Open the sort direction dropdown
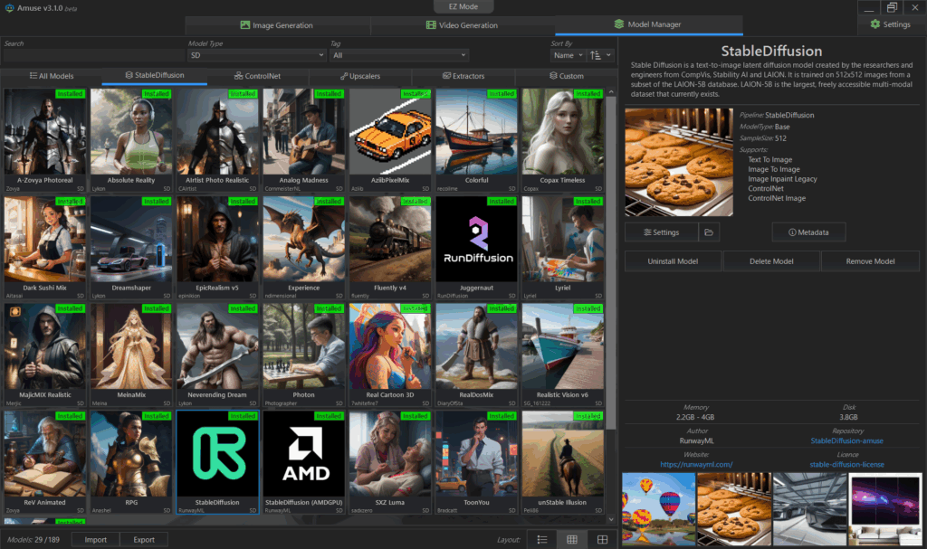Image resolution: width=927 pixels, height=549 pixels. pyautogui.click(x=600, y=55)
